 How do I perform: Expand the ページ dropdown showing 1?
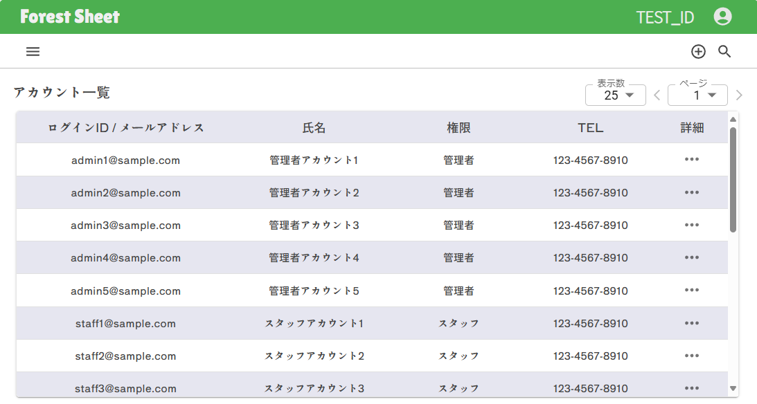[697, 95]
